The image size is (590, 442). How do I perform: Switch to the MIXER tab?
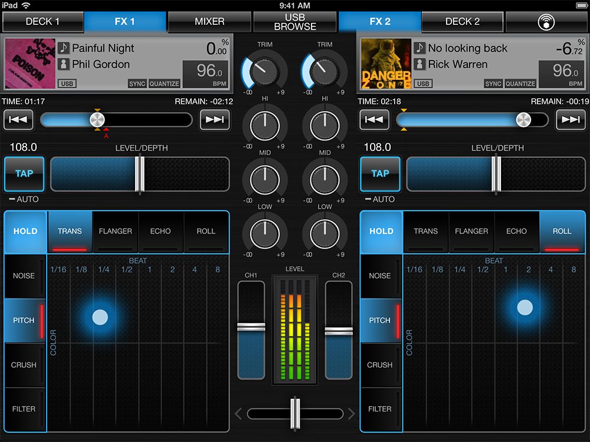point(209,22)
